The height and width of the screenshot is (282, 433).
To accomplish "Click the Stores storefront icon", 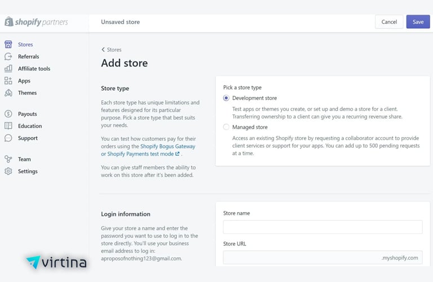I will point(8,44).
